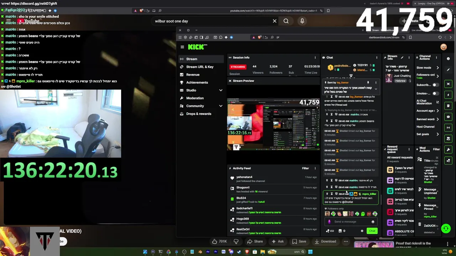Click the Hebrew language tag in Stream info
Image resolution: width=456 pixels, height=256 pixels.
tap(400, 81)
